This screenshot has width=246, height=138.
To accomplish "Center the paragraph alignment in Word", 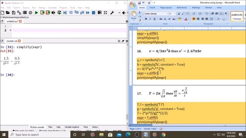I will coord(198,19).
